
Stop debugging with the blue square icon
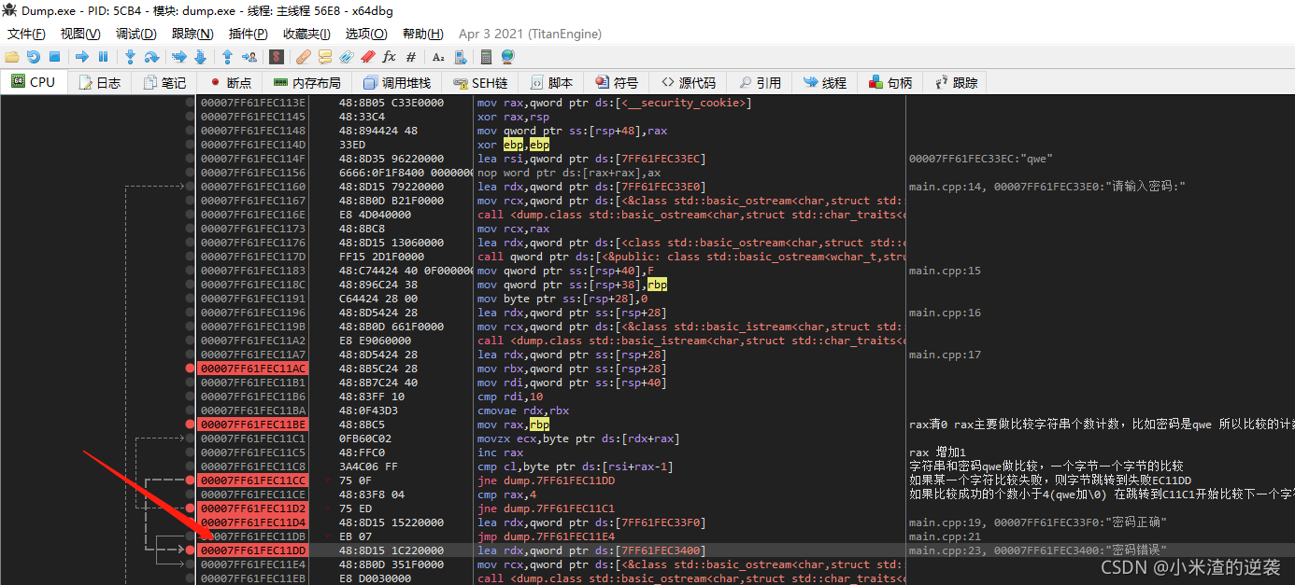tap(55, 57)
